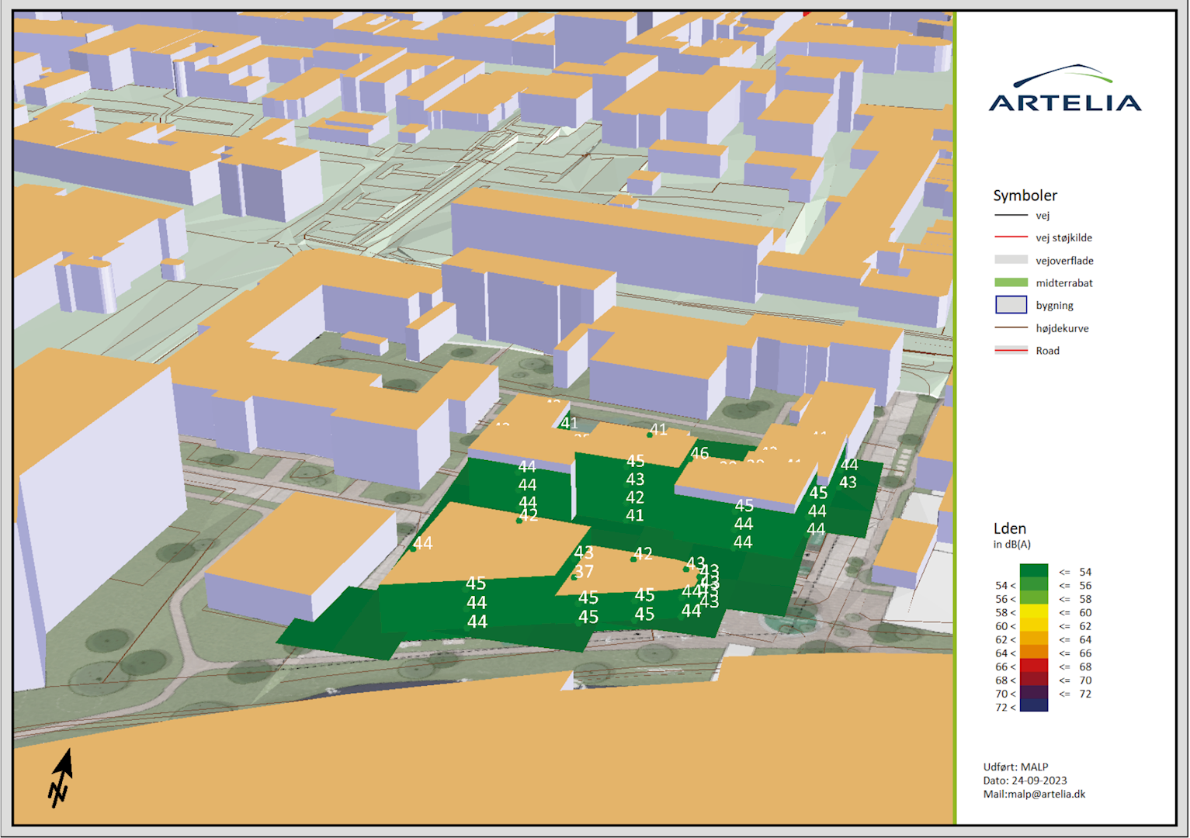Click the Udført: MALP text
Viewport: 1190px width, 838px height.
point(1015,767)
